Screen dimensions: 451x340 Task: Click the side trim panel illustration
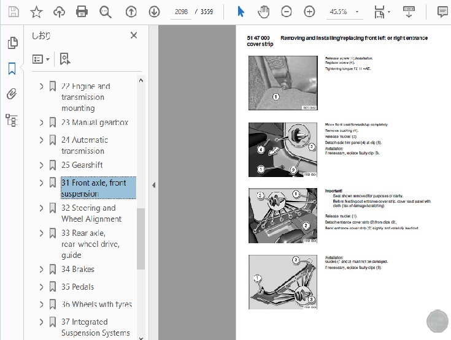[283, 149]
